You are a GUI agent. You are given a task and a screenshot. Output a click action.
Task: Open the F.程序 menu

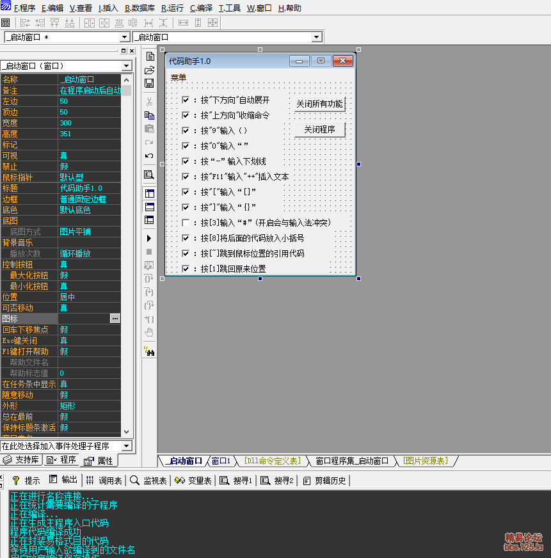pos(24,8)
